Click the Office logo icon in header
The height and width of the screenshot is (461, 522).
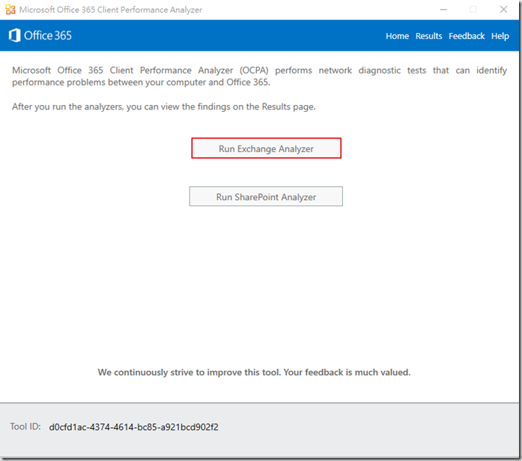click(x=14, y=36)
